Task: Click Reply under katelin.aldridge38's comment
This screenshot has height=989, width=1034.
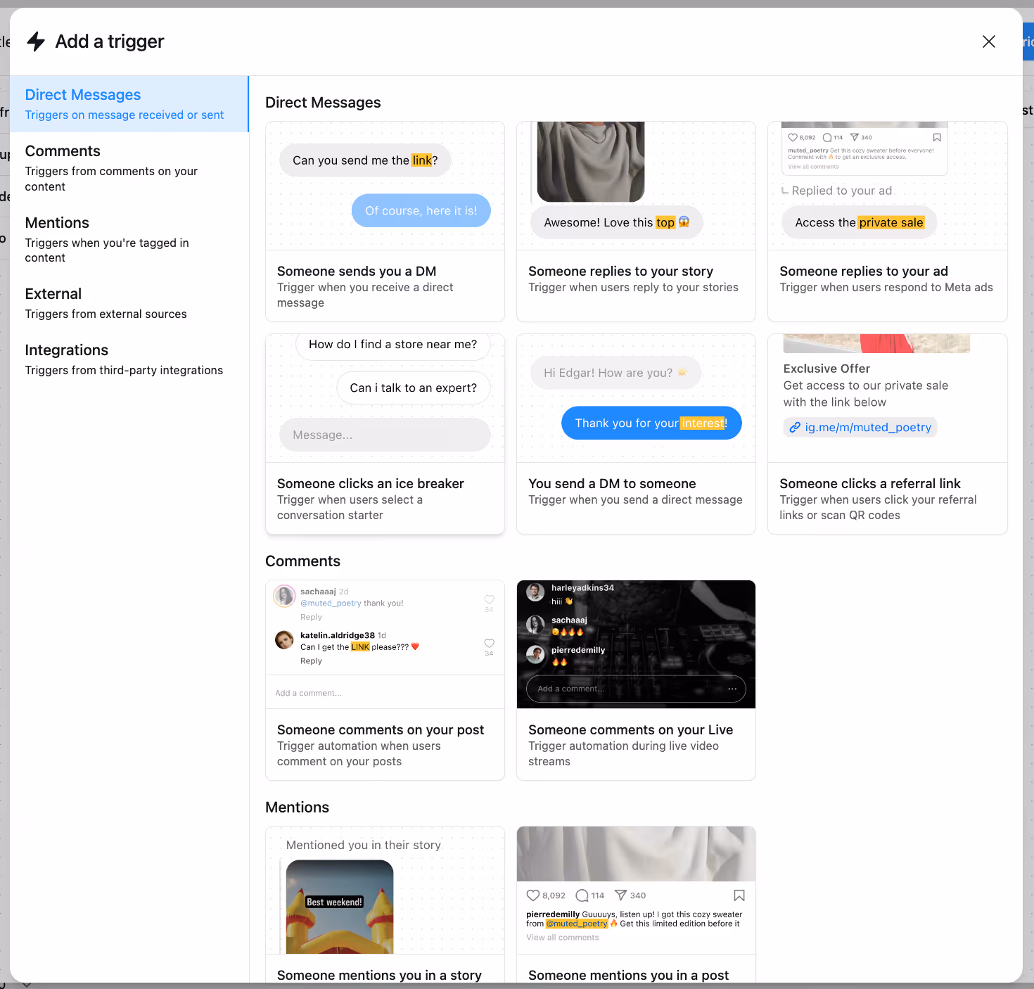Action: pos(311,661)
